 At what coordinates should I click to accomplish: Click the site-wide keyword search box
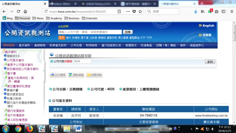pyautogui.click(x=90, y=32)
